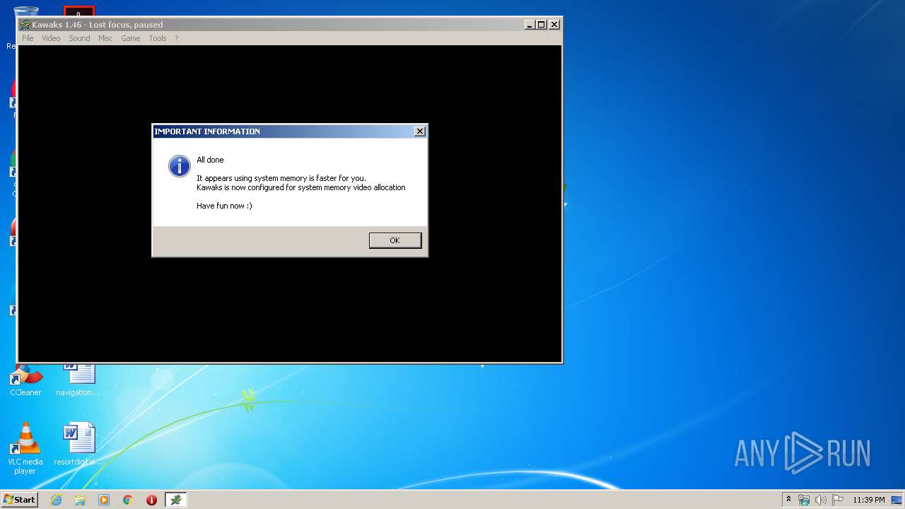Launch Google Chrome from taskbar
This screenshot has width=905, height=509.
click(x=128, y=500)
